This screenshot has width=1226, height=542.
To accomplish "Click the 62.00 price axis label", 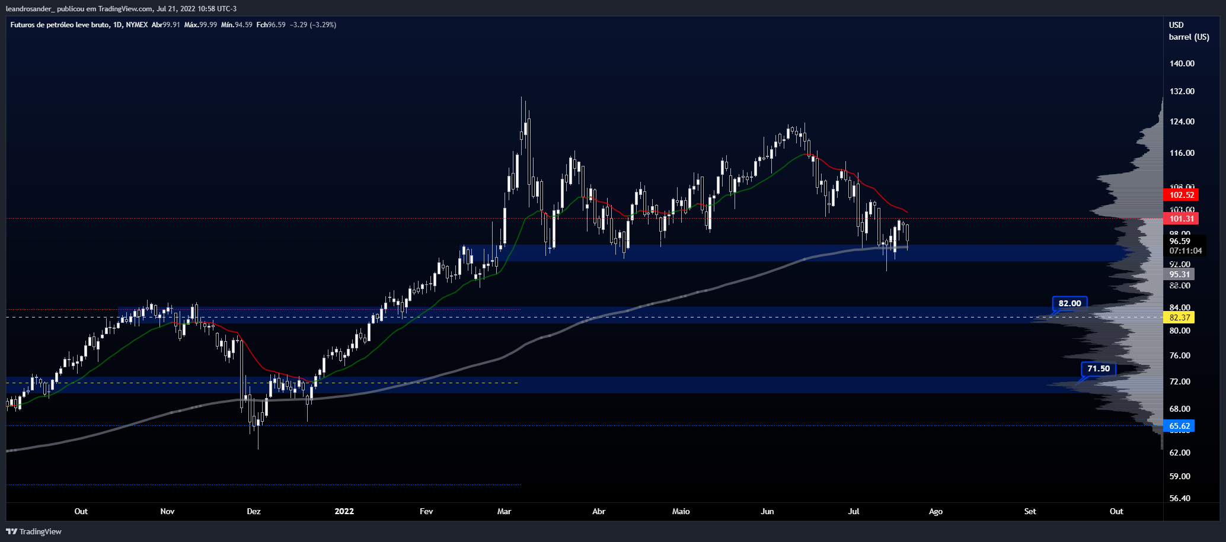I will coord(1180,453).
